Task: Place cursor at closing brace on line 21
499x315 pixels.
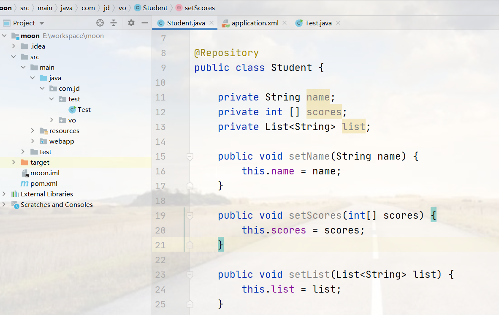Action: pyautogui.click(x=220, y=244)
